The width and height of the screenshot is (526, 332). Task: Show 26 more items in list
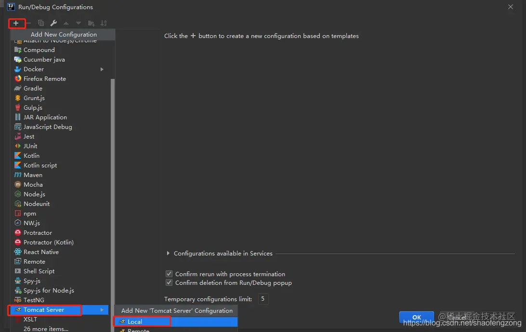(x=46, y=329)
